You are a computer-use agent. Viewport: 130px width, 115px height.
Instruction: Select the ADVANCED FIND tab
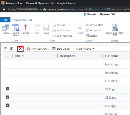pyautogui.click(x=23, y=20)
